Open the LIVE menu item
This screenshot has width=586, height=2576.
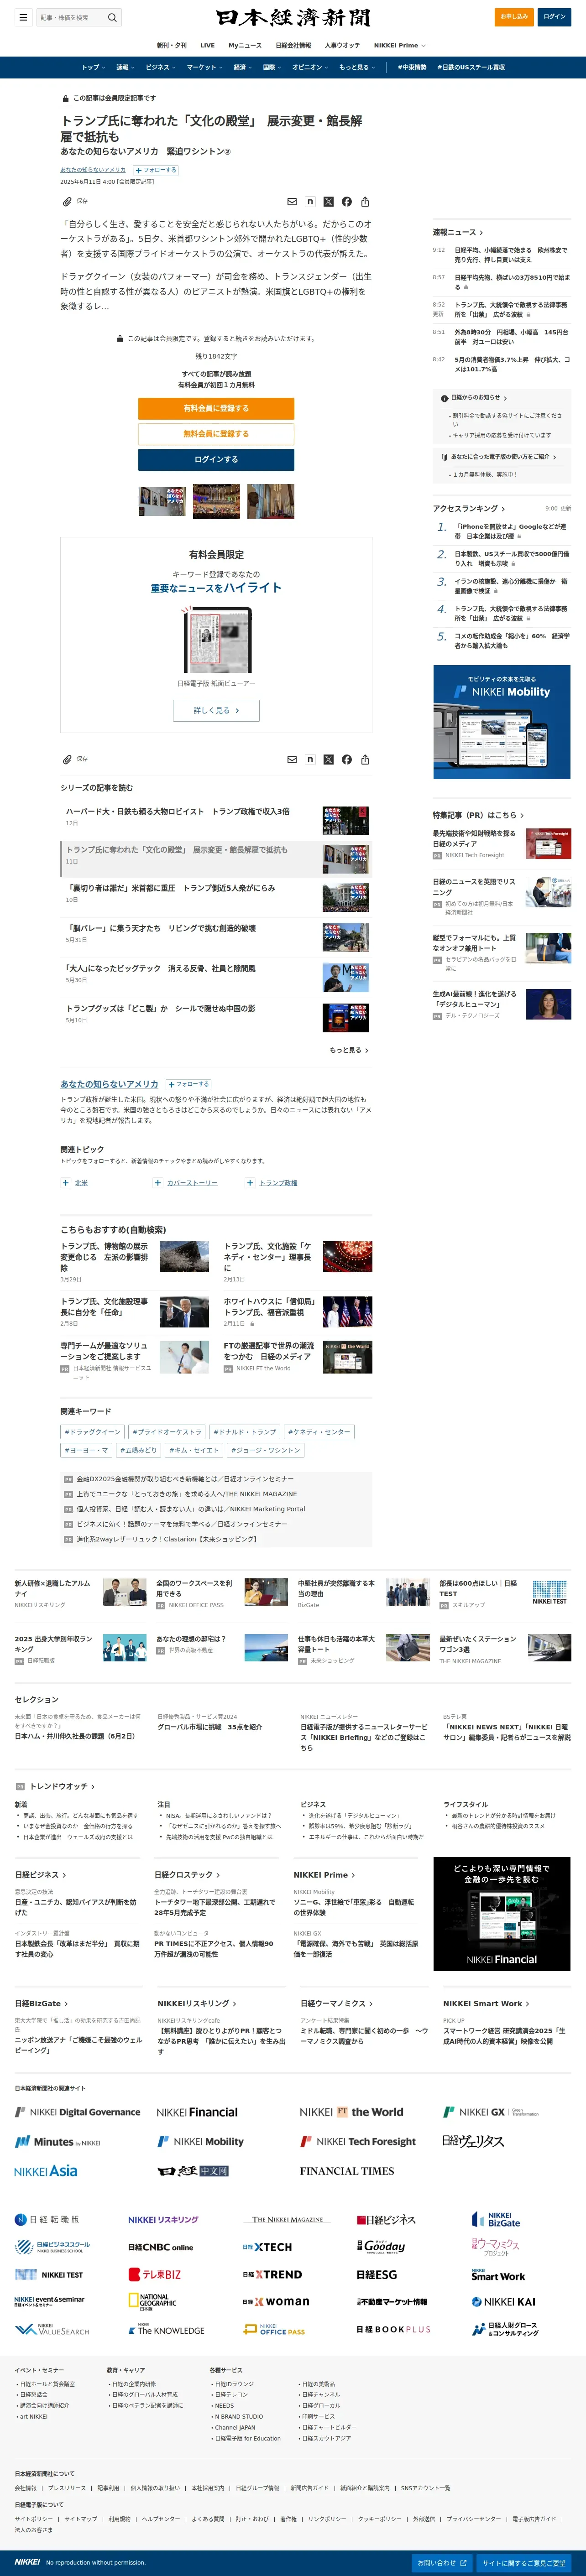click(207, 45)
